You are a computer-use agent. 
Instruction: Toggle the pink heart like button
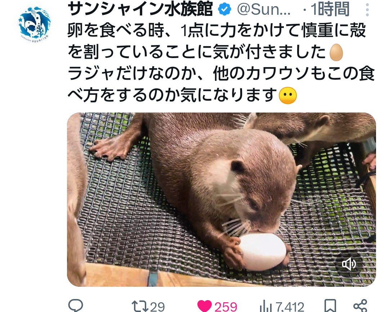tap(205, 306)
